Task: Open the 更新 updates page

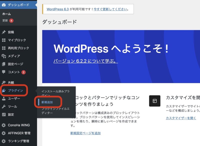Action: (5, 21)
